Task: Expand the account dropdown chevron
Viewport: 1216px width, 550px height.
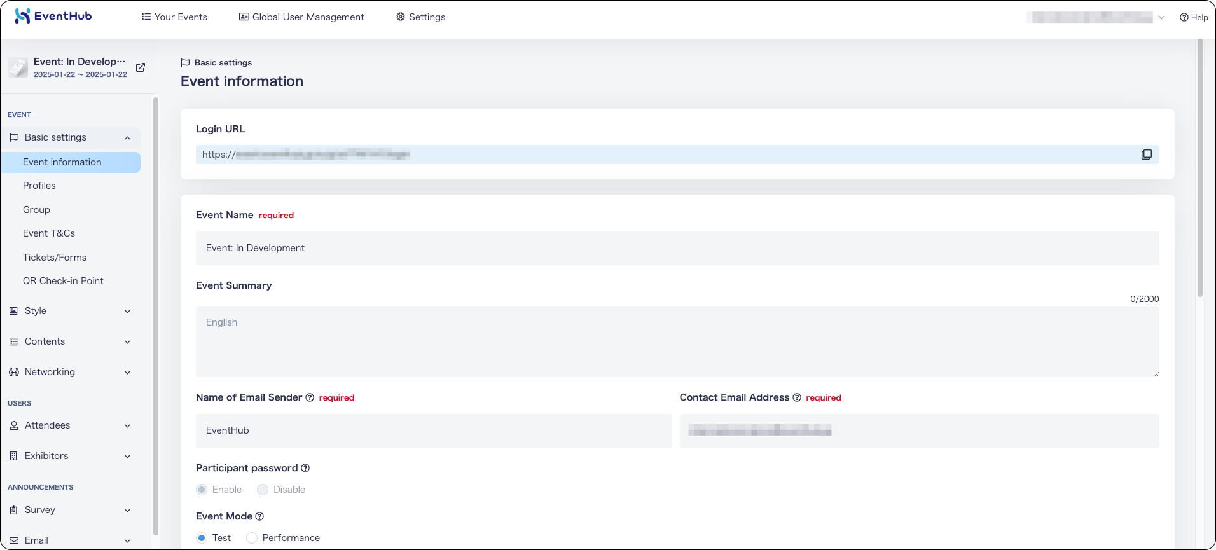Action: point(1161,17)
